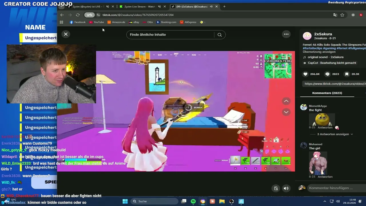Click the search magnifier icon in TikTok
The height and width of the screenshot is (206, 366).
point(220,35)
